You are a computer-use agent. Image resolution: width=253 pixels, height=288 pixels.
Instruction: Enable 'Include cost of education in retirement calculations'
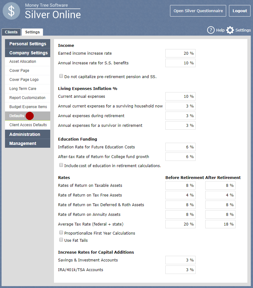(61, 165)
